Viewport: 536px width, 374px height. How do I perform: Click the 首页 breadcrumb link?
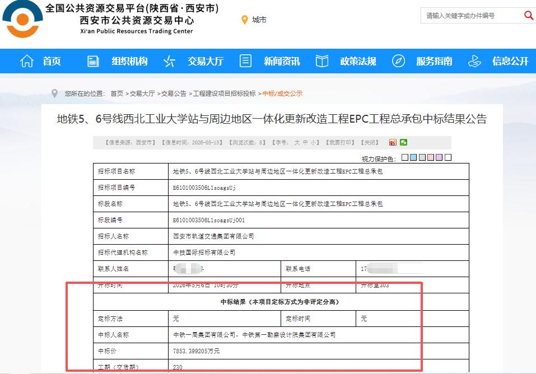pyautogui.click(x=117, y=93)
